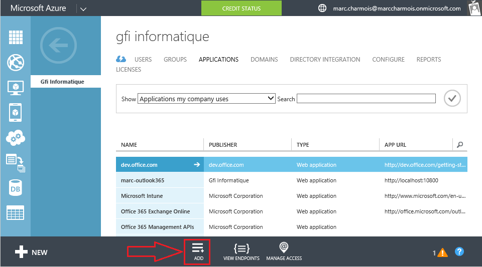Click the dev.office.com/getting-st... URL cell
482x267 pixels.
click(x=425, y=165)
